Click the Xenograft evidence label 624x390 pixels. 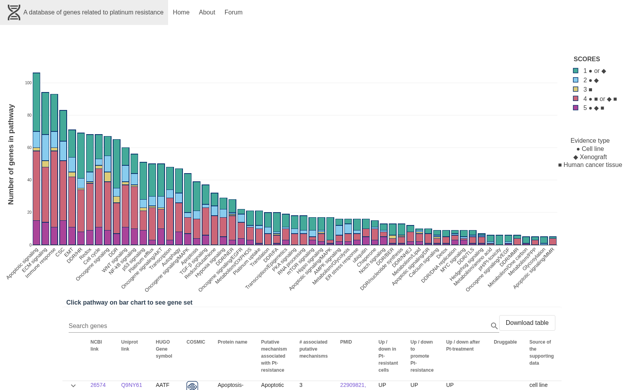pos(590,157)
